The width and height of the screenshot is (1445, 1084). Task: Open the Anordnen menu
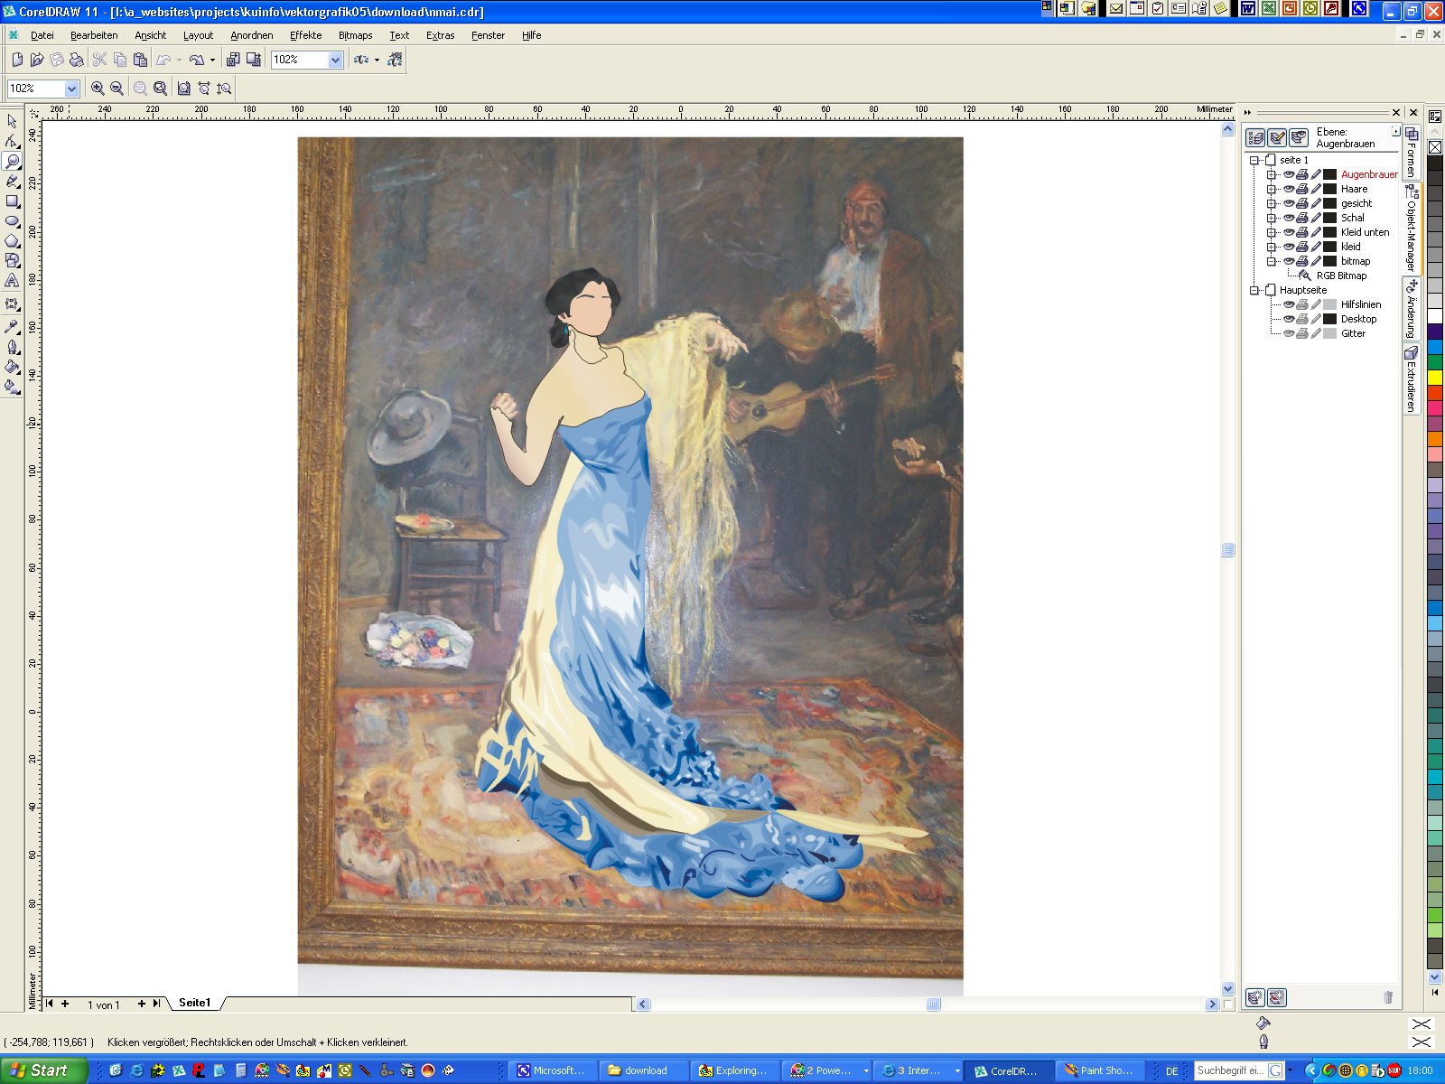point(251,35)
